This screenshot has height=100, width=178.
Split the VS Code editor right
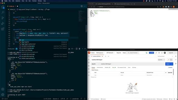(x=81, y=6)
